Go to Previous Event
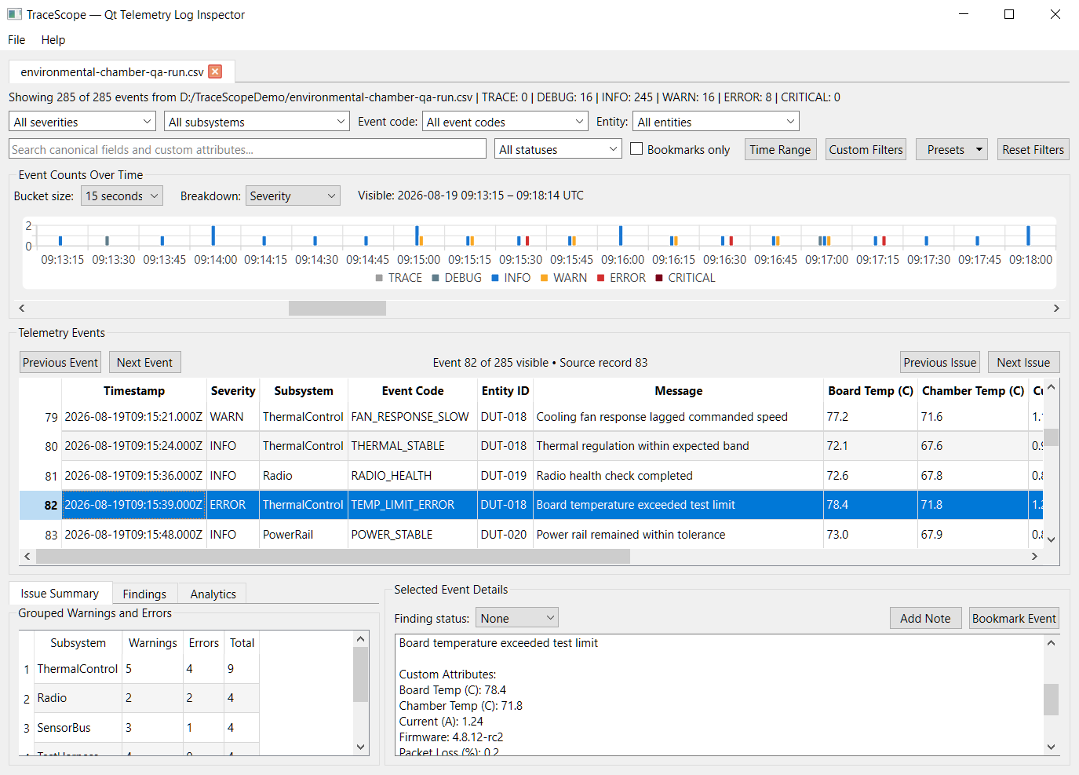1079x775 pixels. click(60, 362)
